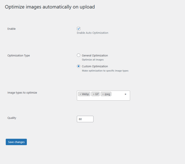Click the "Optimization Type" row label
The height and width of the screenshot is (164, 185).
tap(19, 56)
